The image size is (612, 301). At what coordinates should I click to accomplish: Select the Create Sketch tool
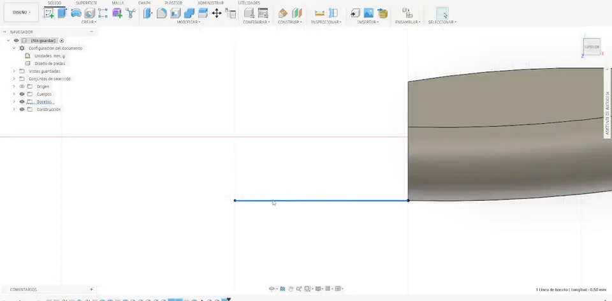[x=49, y=13]
